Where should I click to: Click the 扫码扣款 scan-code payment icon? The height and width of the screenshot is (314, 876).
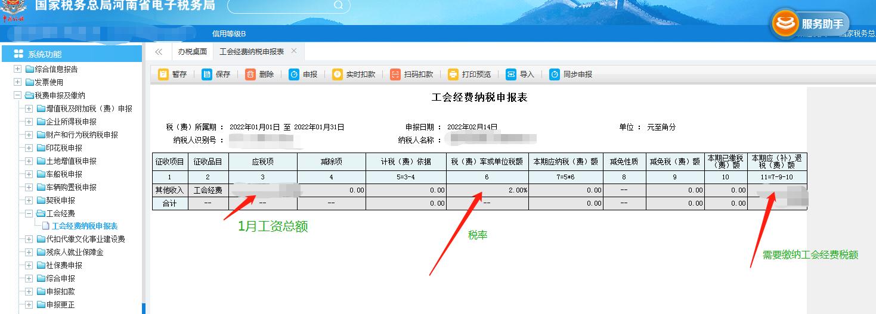pyautogui.click(x=395, y=74)
